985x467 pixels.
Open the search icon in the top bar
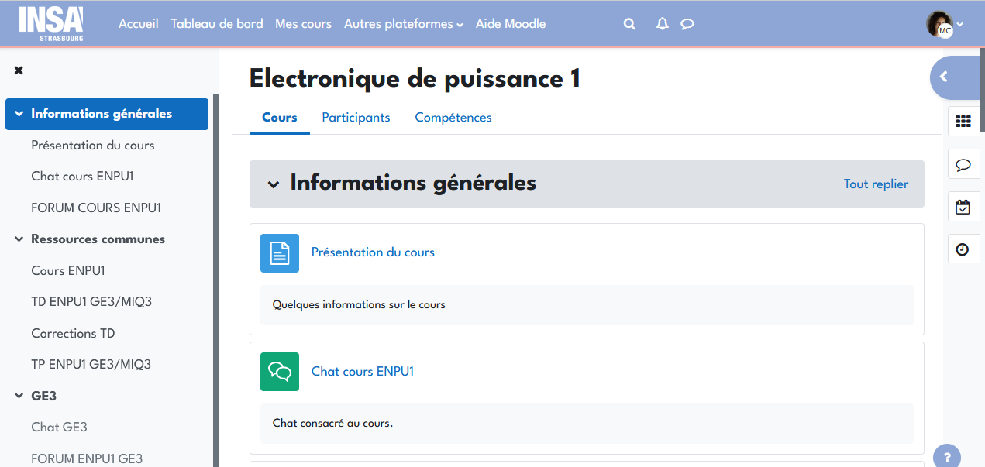(629, 23)
